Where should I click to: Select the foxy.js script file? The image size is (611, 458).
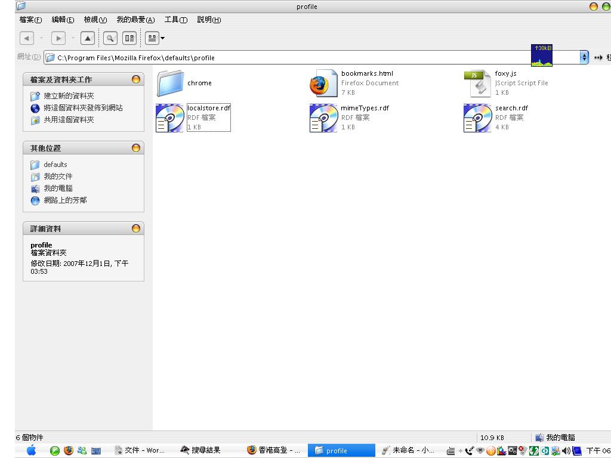[477, 83]
